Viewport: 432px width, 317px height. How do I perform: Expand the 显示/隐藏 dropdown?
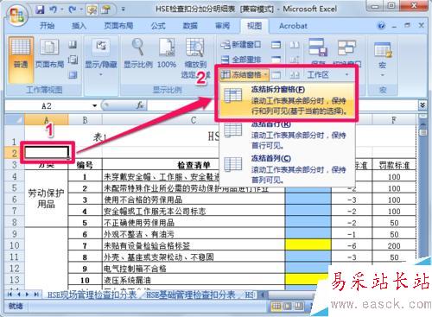pyautogui.click(x=101, y=59)
